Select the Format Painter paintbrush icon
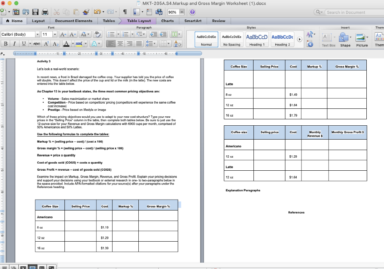This screenshot has height=269, width=384. click(x=86, y=12)
